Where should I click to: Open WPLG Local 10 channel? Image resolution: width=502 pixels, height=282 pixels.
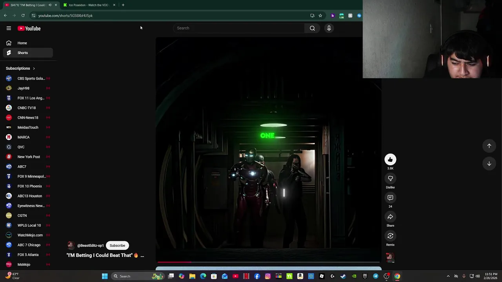coord(27,225)
